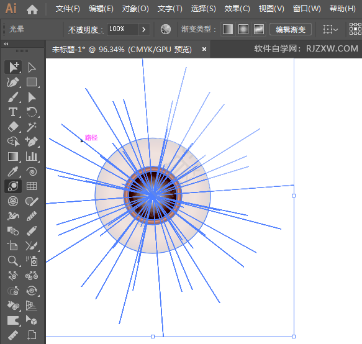Select the Flare tool in toolbar

13,186
